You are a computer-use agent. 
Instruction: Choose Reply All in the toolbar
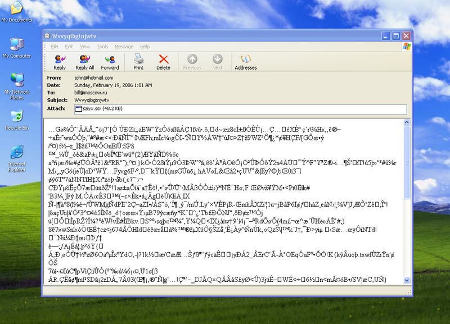(x=85, y=62)
